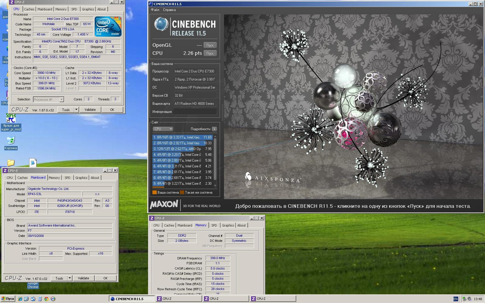Click Tools button in Mainboard CPU-Z window

(59, 278)
